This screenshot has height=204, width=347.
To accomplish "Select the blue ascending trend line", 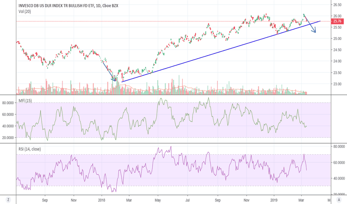I will [x=221, y=52].
